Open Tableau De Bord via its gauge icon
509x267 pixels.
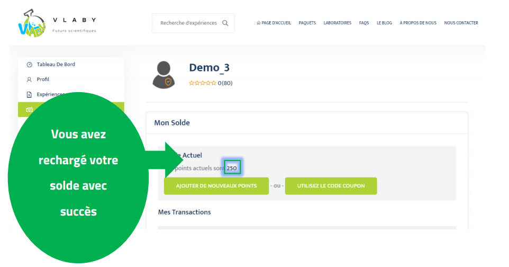(30, 65)
